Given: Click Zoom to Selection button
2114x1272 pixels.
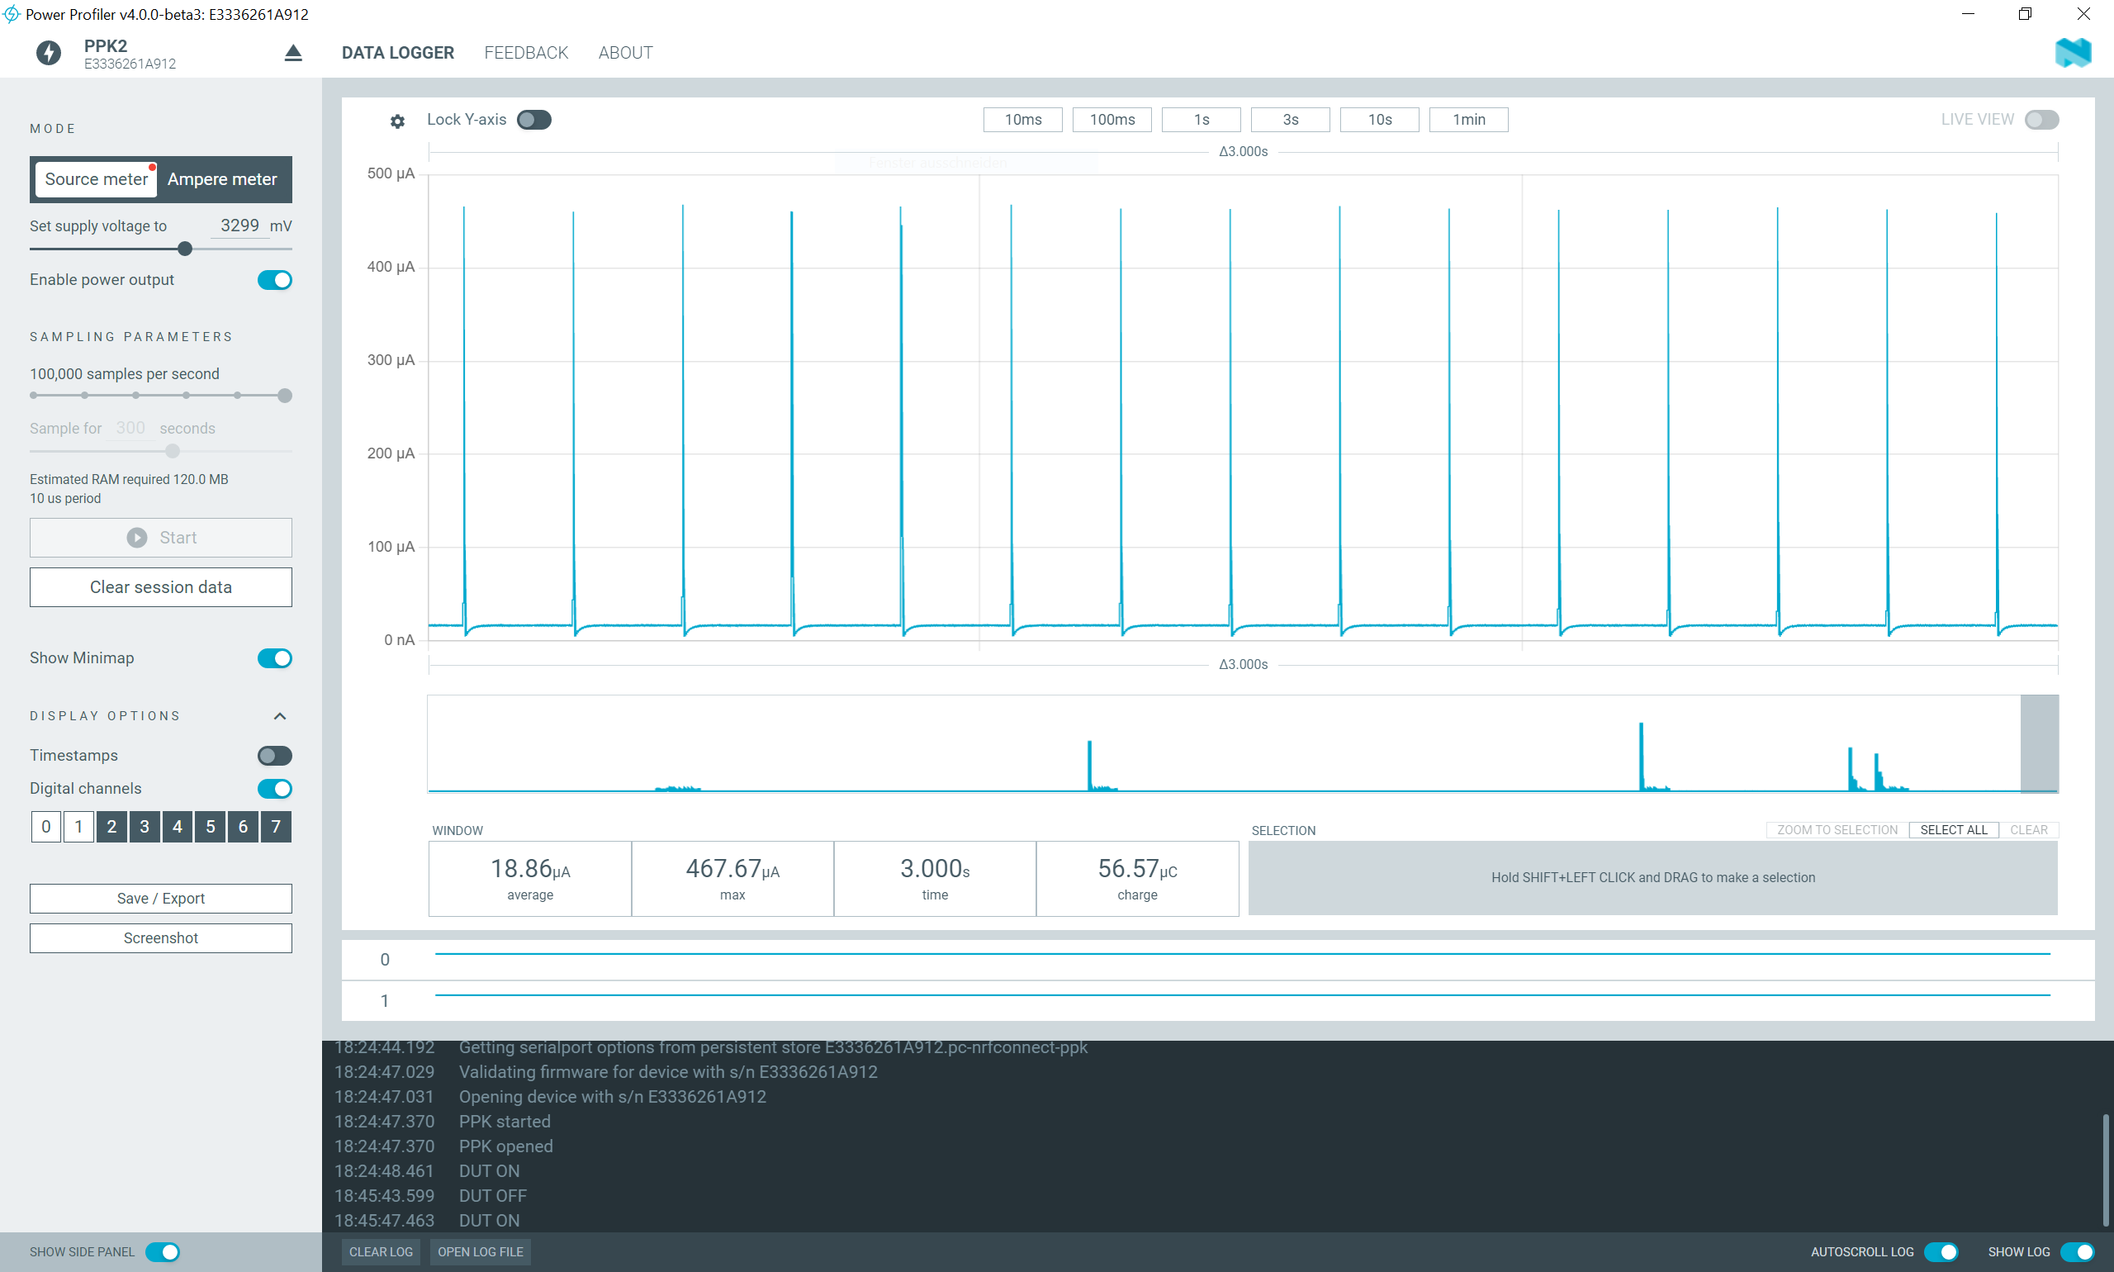Looking at the screenshot, I should pos(1837,830).
